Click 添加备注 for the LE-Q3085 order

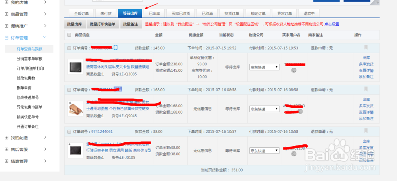(x=366, y=77)
